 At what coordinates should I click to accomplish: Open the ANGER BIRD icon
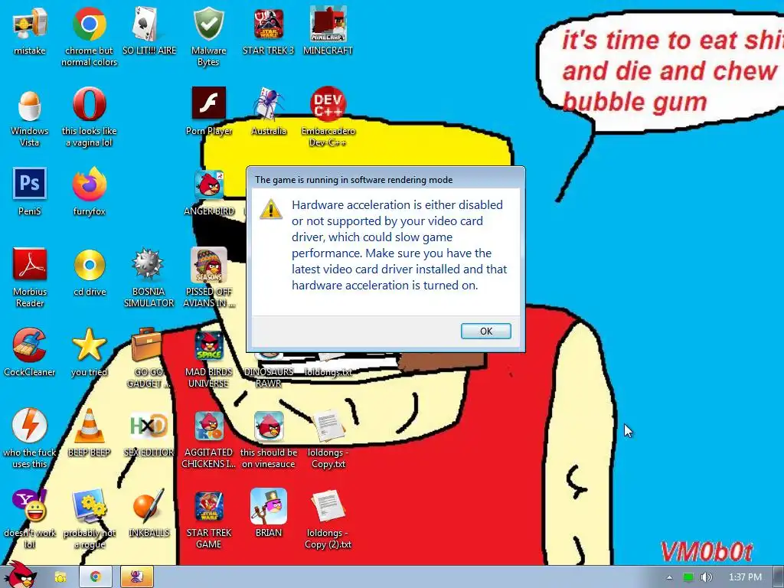208,185
